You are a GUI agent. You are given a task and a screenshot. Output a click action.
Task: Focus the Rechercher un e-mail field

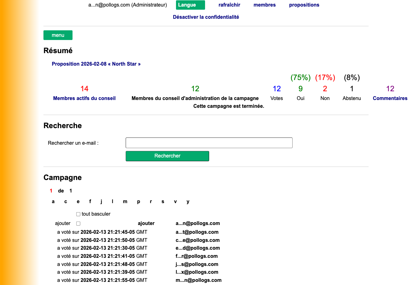pyautogui.click(x=209, y=143)
